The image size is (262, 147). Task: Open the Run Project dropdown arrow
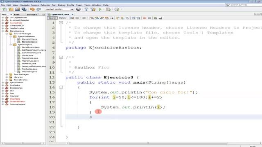(x=104, y=9)
